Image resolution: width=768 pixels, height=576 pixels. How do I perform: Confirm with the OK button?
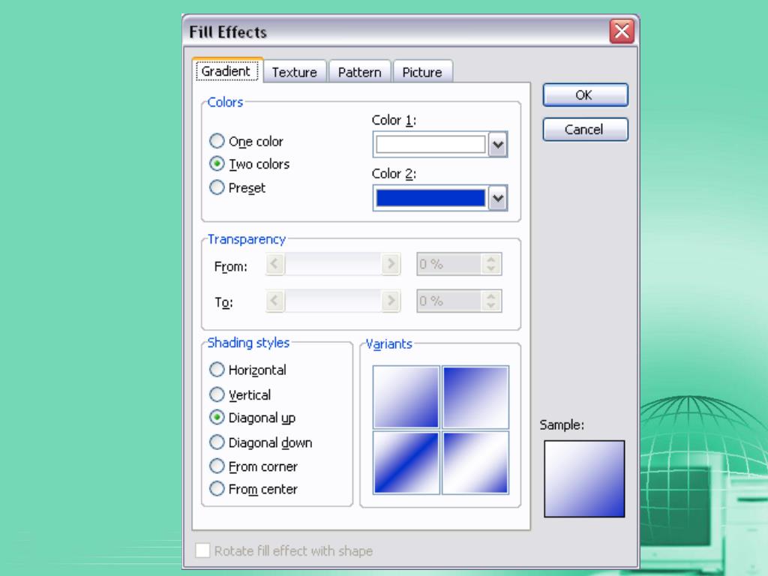pos(585,95)
